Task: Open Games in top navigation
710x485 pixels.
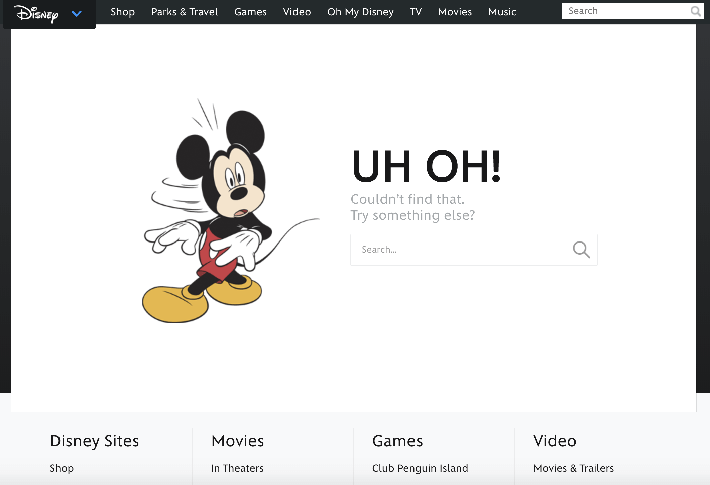Action: click(x=250, y=12)
